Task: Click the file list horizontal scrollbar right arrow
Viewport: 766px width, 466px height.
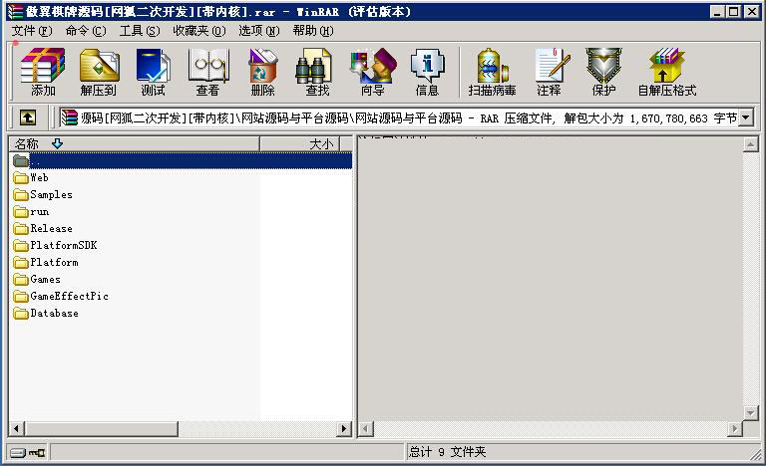Action: (x=345, y=429)
